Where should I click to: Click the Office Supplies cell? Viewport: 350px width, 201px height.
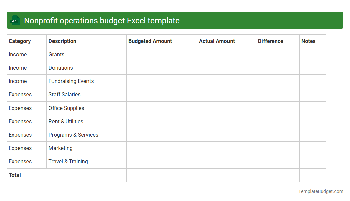point(66,108)
